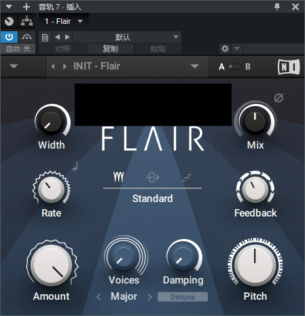This screenshot has width=305, height=316.
Task: Select the Thru Zero mode icon
Action: click(x=153, y=177)
